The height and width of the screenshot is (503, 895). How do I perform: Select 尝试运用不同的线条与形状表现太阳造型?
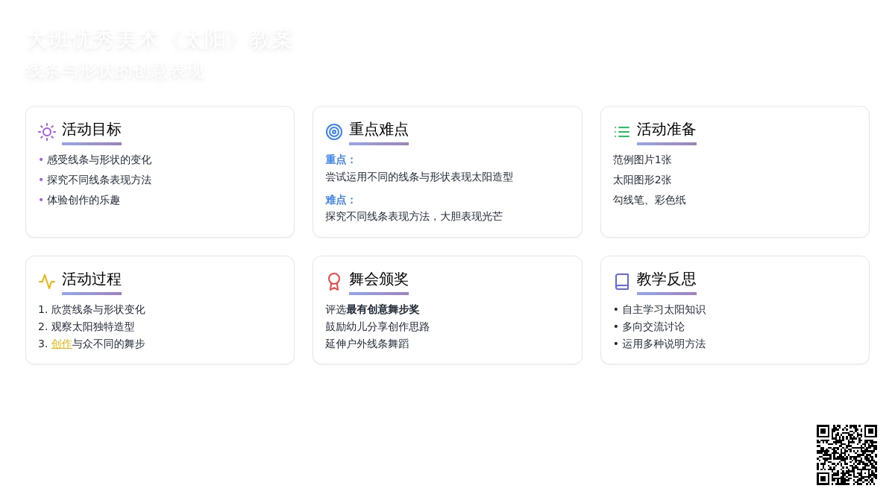point(419,177)
